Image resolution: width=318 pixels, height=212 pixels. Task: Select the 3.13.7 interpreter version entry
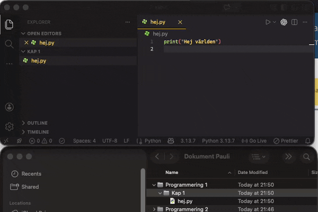click(x=188, y=141)
